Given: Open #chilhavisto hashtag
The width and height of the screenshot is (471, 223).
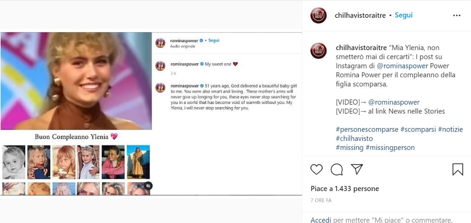Looking at the screenshot, I should 354,138.
